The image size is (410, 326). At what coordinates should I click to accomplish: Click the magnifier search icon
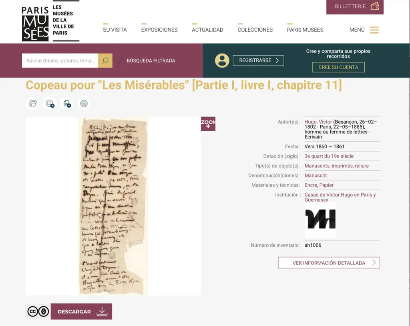[105, 61]
